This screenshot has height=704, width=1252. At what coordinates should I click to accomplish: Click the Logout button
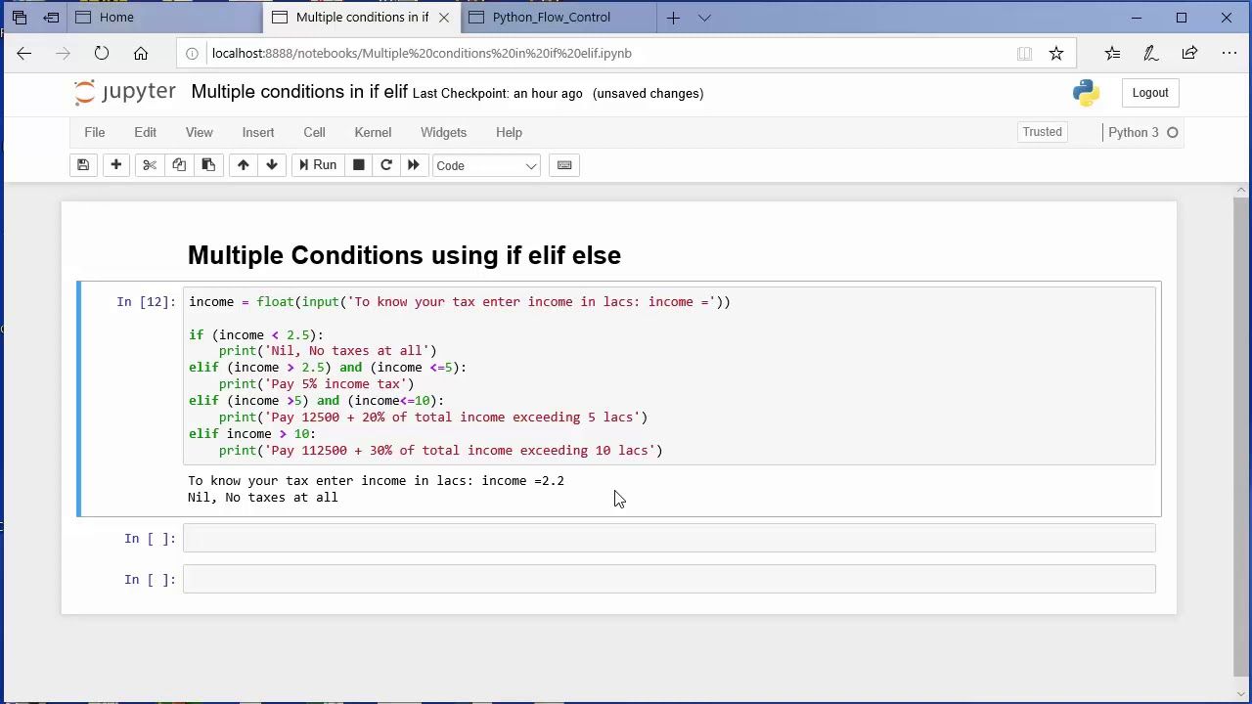(x=1150, y=93)
